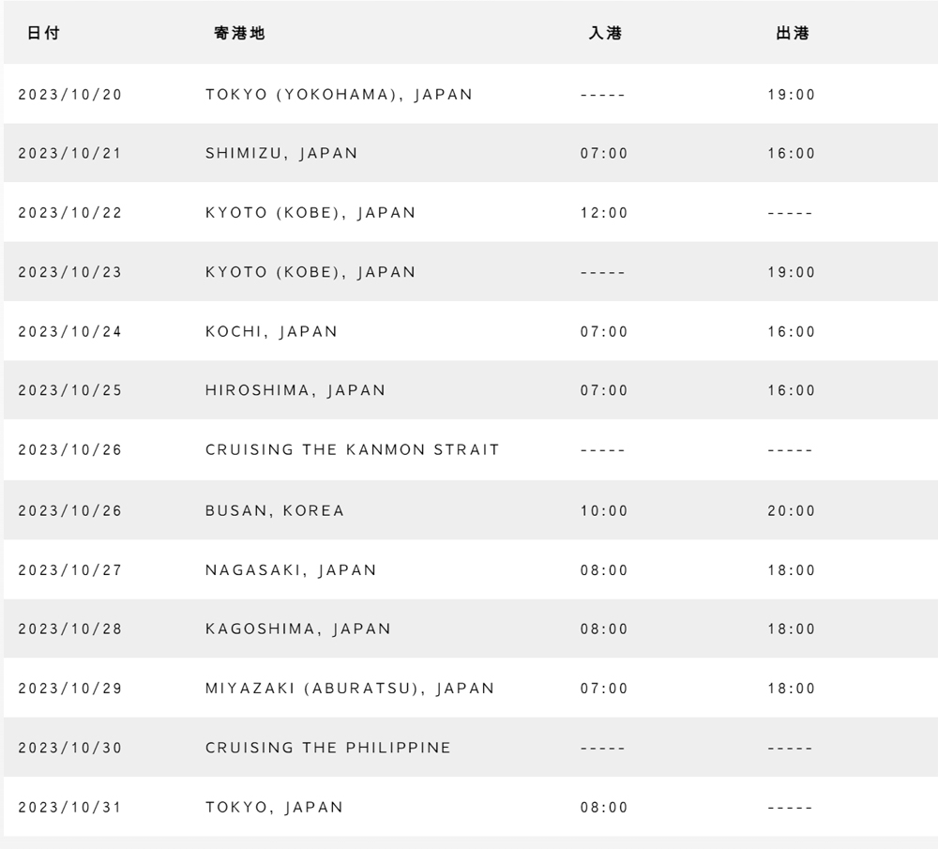
Task: Click the date 2023/10/22
Action: (x=70, y=213)
